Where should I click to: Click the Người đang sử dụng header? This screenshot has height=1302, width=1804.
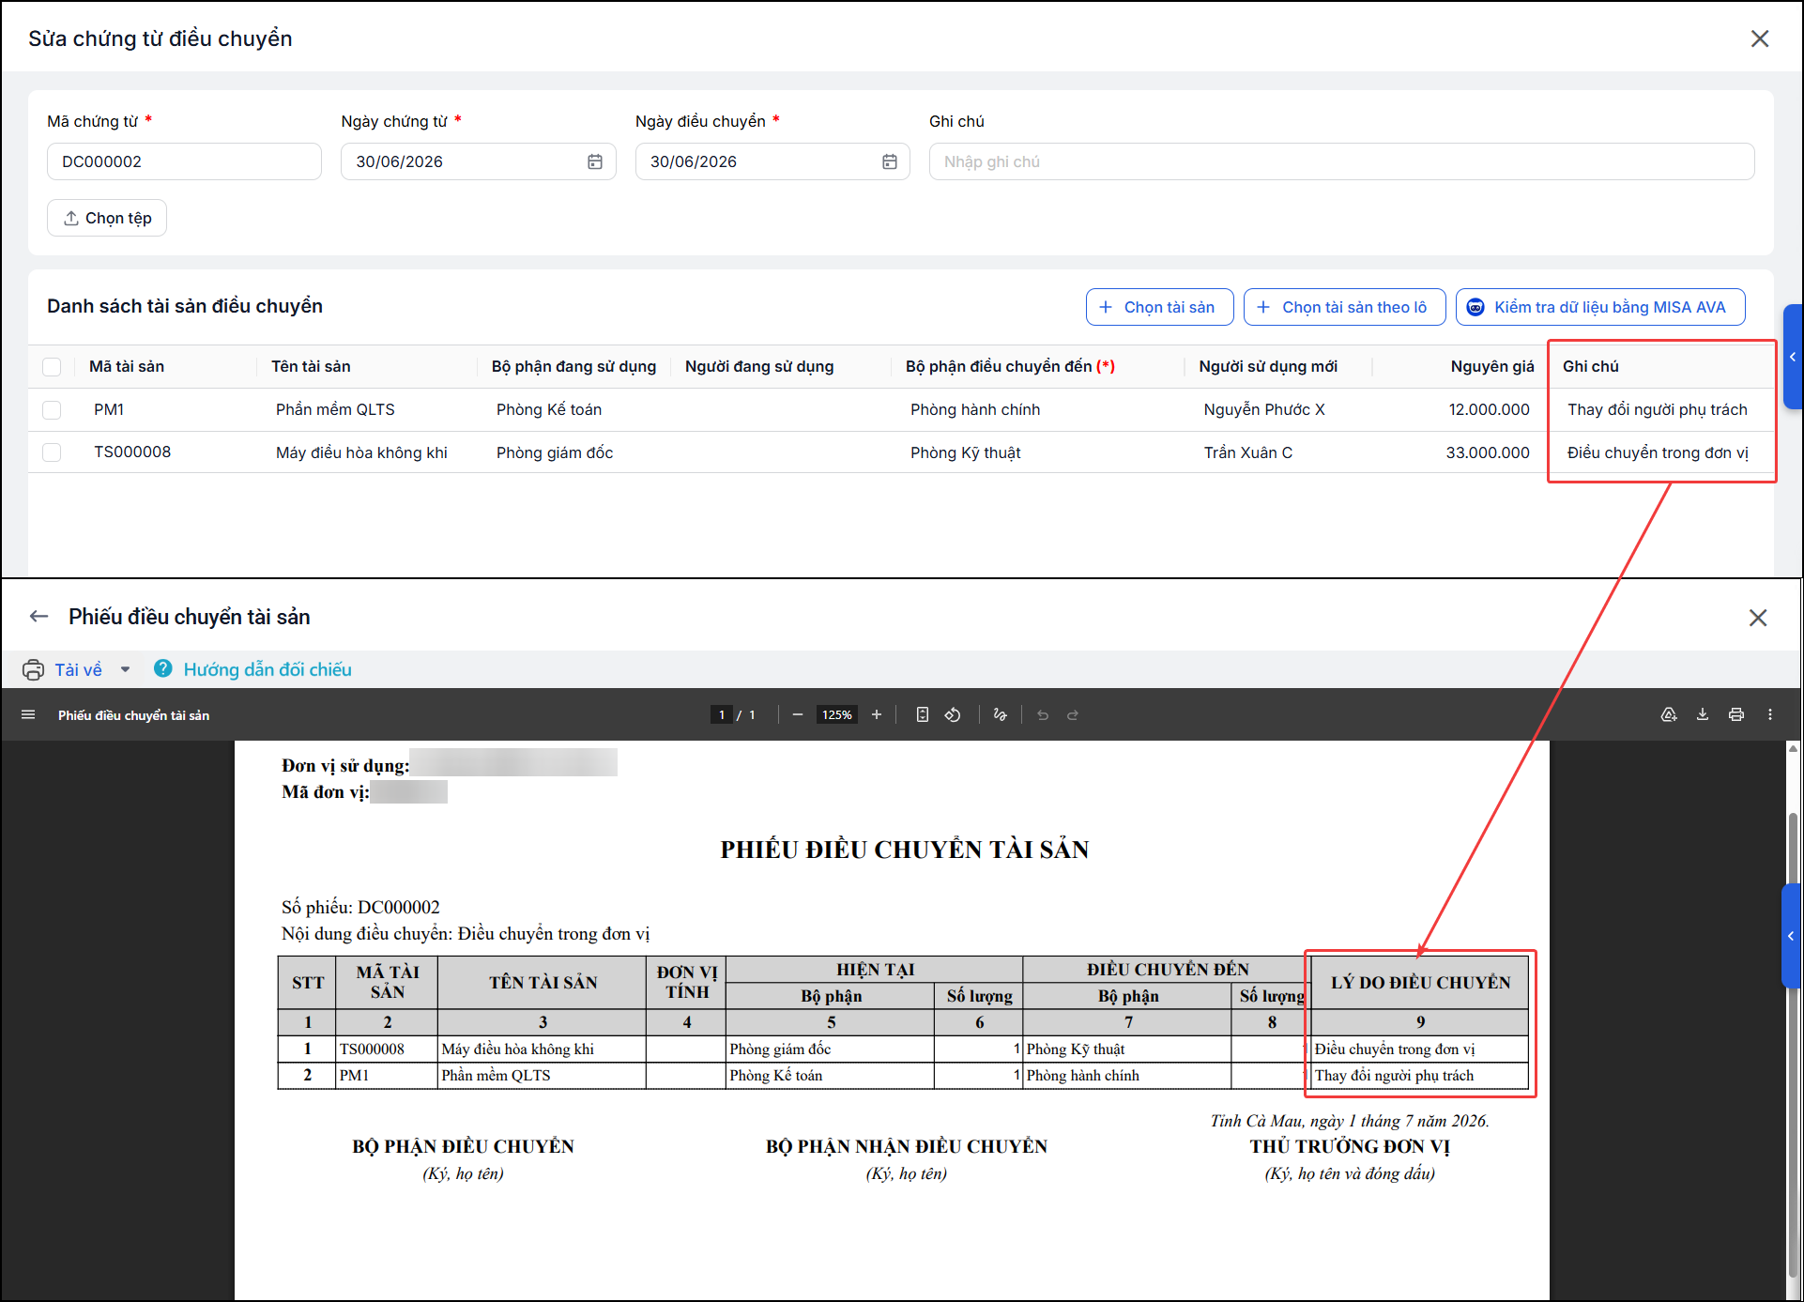pos(759,366)
